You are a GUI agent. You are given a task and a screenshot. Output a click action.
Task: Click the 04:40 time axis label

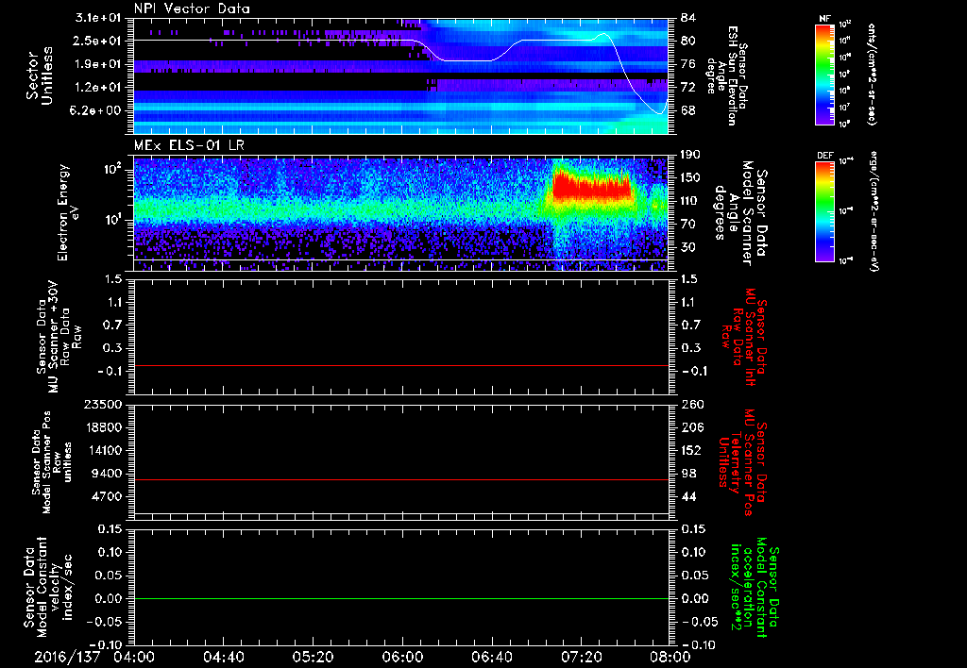(223, 656)
